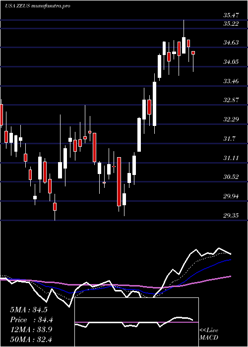Image resolution: width=248 pixels, height=347 pixels.
Task: Click the 29.94 price level label
Action: (231, 196)
